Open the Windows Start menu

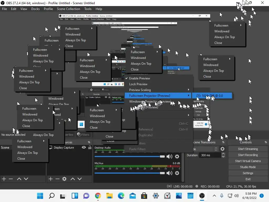click(40, 196)
